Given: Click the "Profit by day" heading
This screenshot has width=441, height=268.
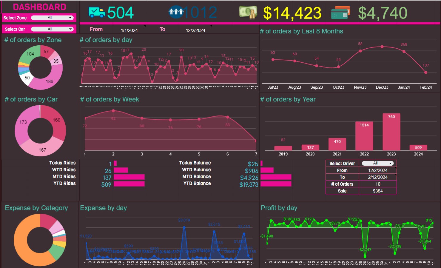Looking at the screenshot, I should click(x=279, y=208).
